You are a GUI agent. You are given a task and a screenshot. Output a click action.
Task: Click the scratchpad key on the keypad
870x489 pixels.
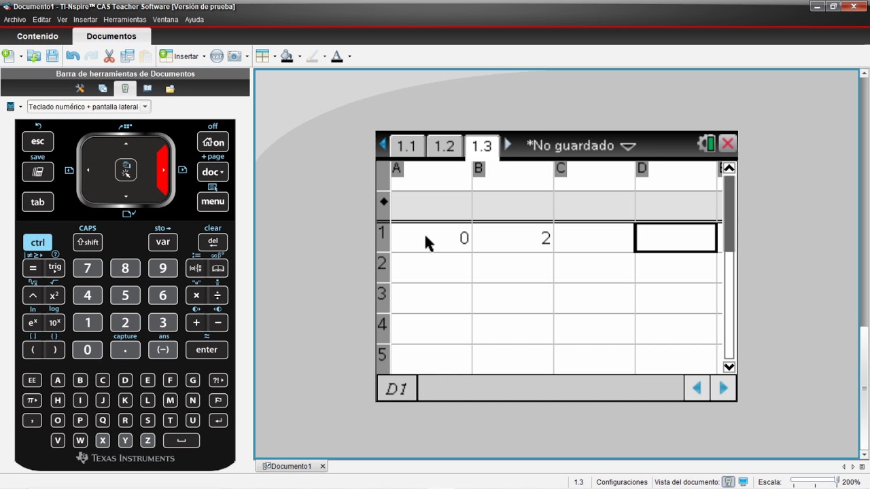click(37, 172)
